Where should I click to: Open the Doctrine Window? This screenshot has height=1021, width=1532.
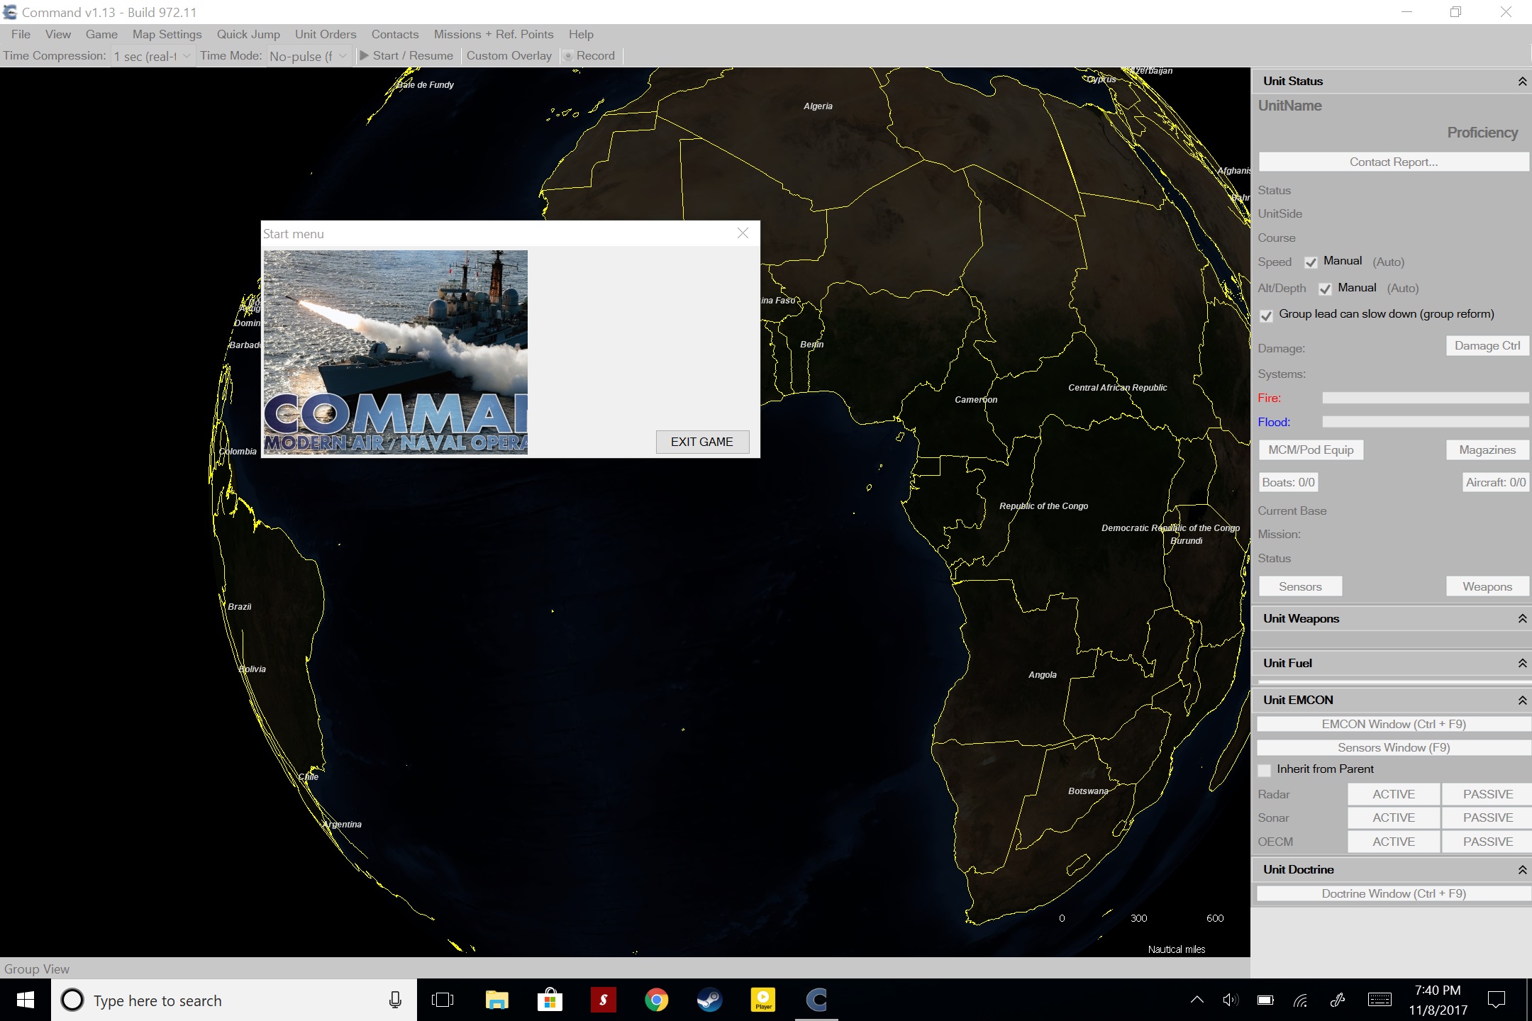[1392, 893]
